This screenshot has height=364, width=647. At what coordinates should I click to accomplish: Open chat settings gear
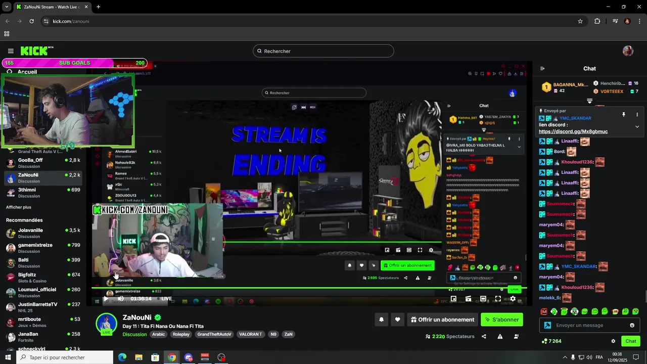click(x=613, y=341)
